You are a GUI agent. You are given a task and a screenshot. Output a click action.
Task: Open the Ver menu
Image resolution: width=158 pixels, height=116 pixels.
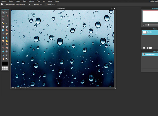[x=44, y=1]
